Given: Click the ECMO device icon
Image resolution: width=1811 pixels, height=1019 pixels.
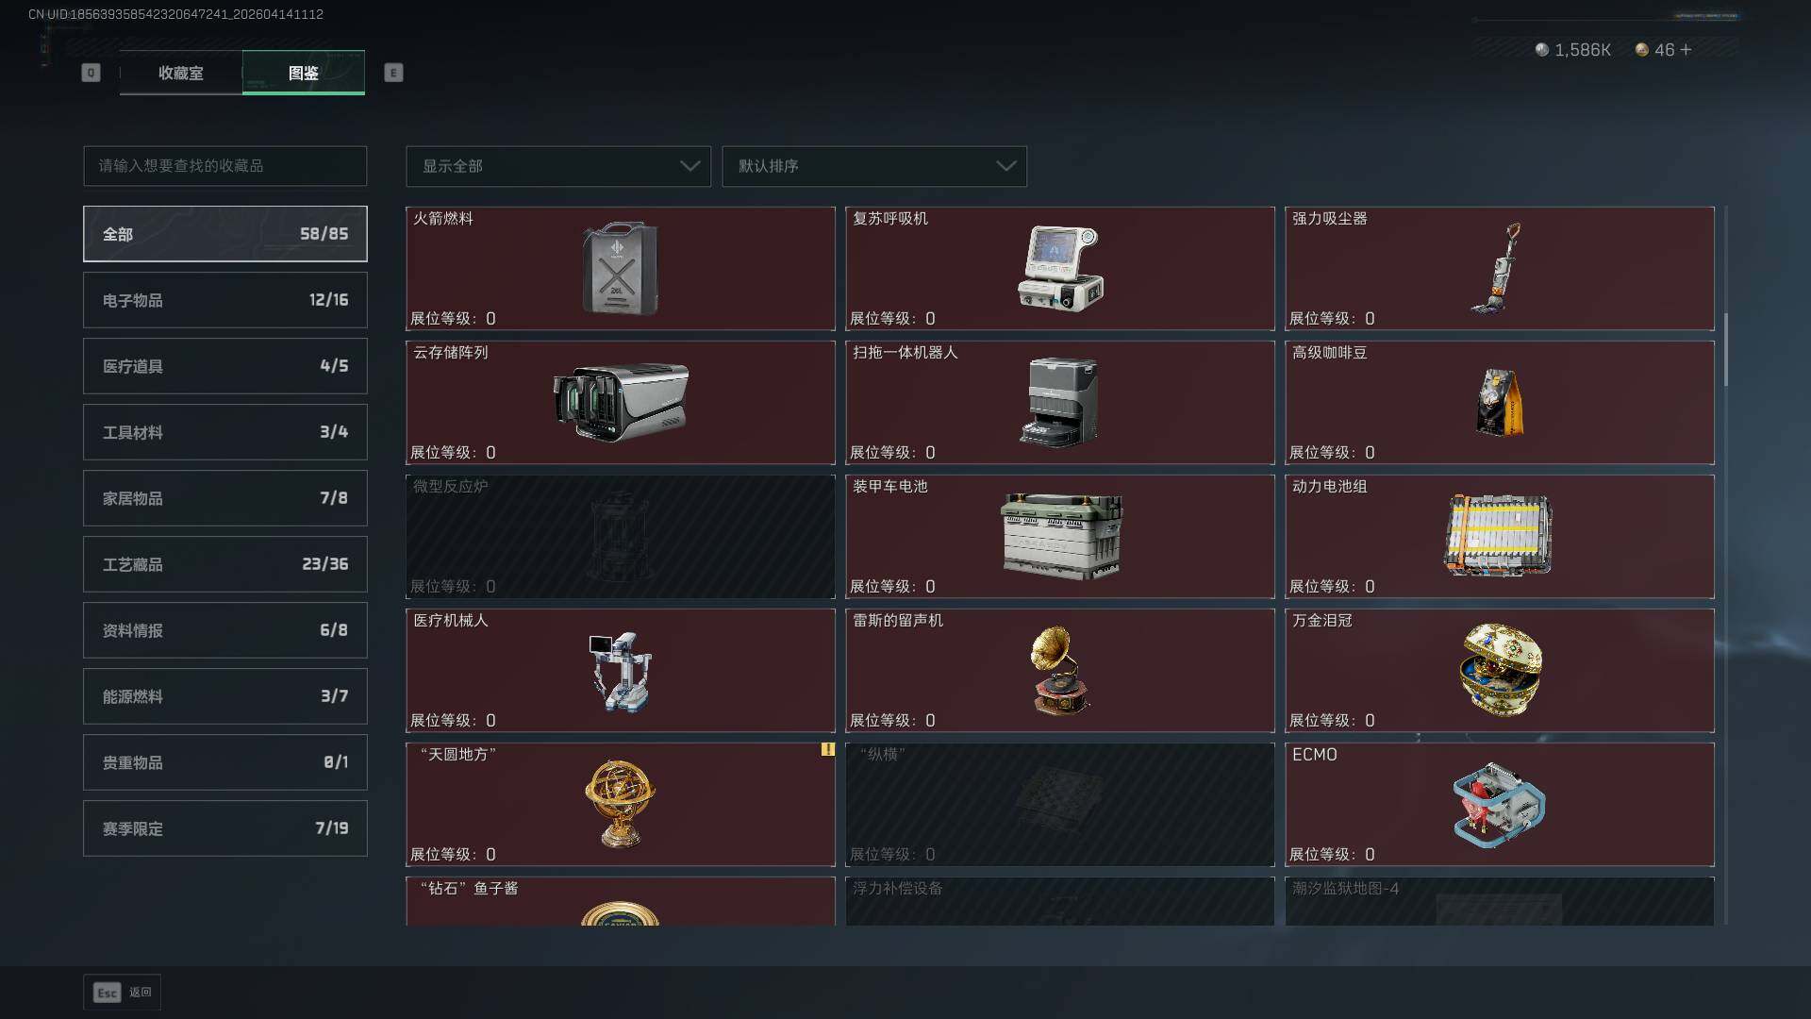Looking at the screenshot, I should tap(1499, 805).
